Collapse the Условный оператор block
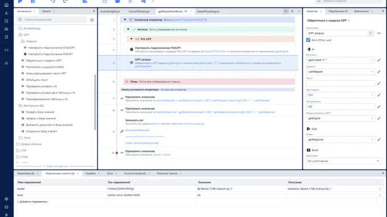 [125, 20]
